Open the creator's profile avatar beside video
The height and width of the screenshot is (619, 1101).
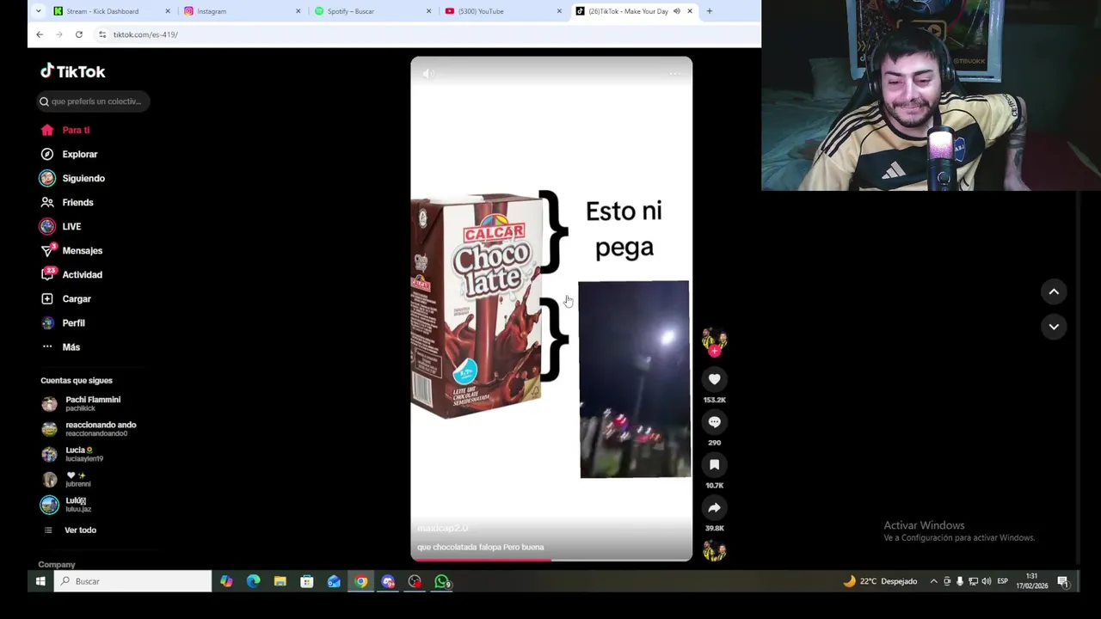[714, 339]
